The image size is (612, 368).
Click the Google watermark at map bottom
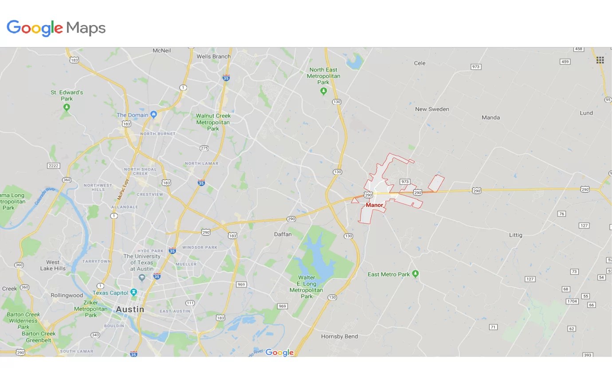click(279, 352)
